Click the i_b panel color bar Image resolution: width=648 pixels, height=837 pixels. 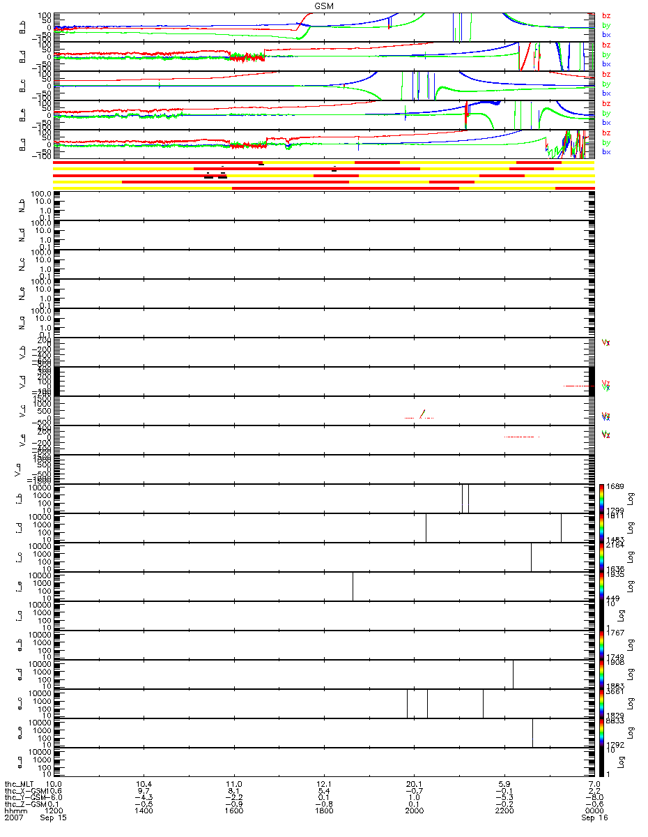click(601, 498)
